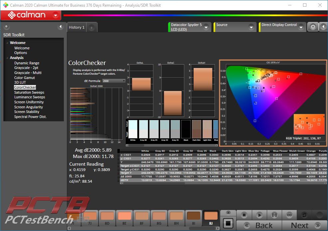This screenshot has height=231, width=328.
Task: Open the dE Formula combo box
Action: point(114,81)
